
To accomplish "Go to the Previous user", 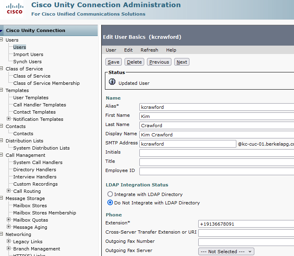I will point(159,62).
